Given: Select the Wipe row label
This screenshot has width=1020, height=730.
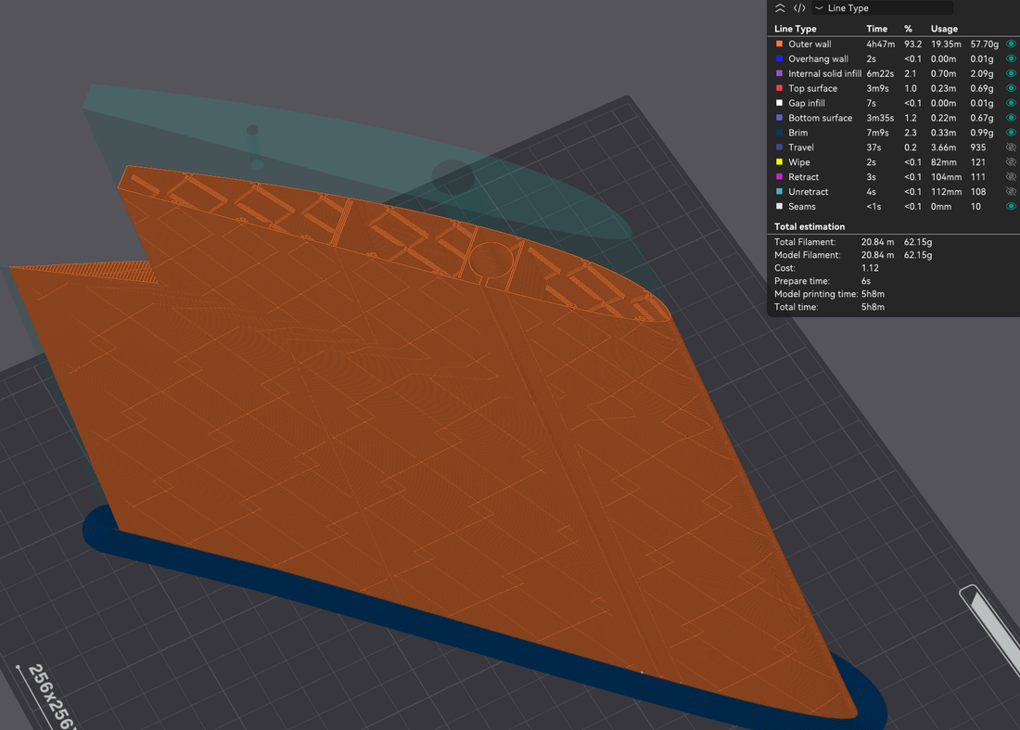Looking at the screenshot, I should point(798,162).
